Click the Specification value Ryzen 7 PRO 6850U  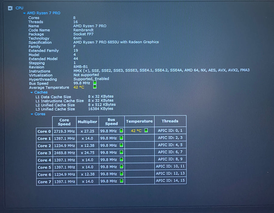116,42
